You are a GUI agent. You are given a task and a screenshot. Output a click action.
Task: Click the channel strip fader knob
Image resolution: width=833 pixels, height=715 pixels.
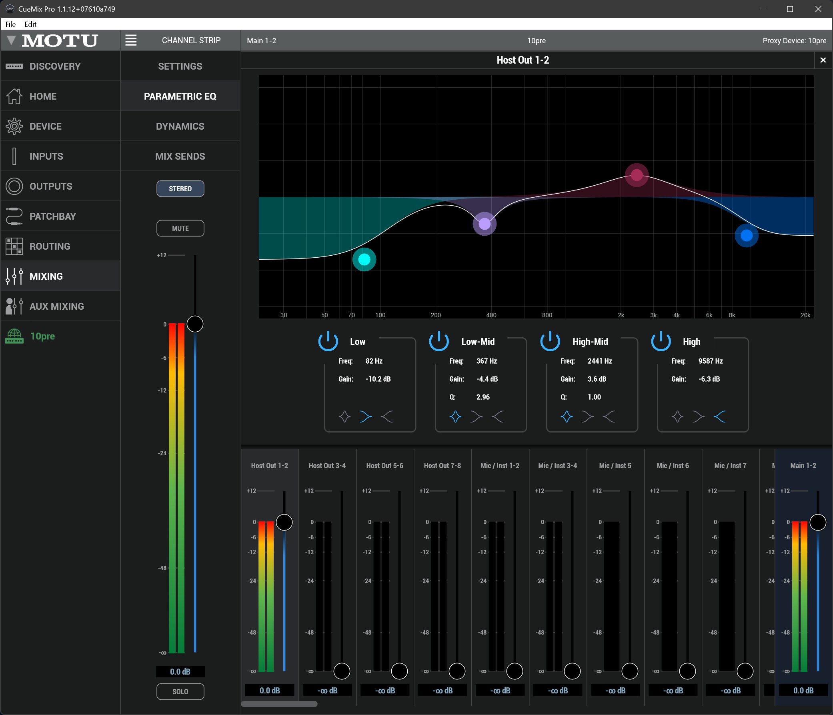195,324
